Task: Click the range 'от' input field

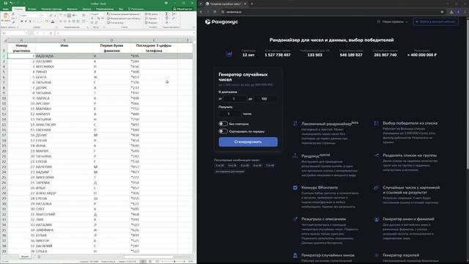Action: tap(234, 98)
